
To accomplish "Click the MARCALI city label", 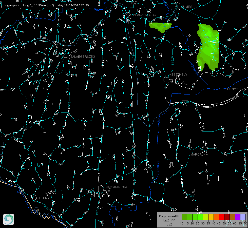I will point(197,155).
